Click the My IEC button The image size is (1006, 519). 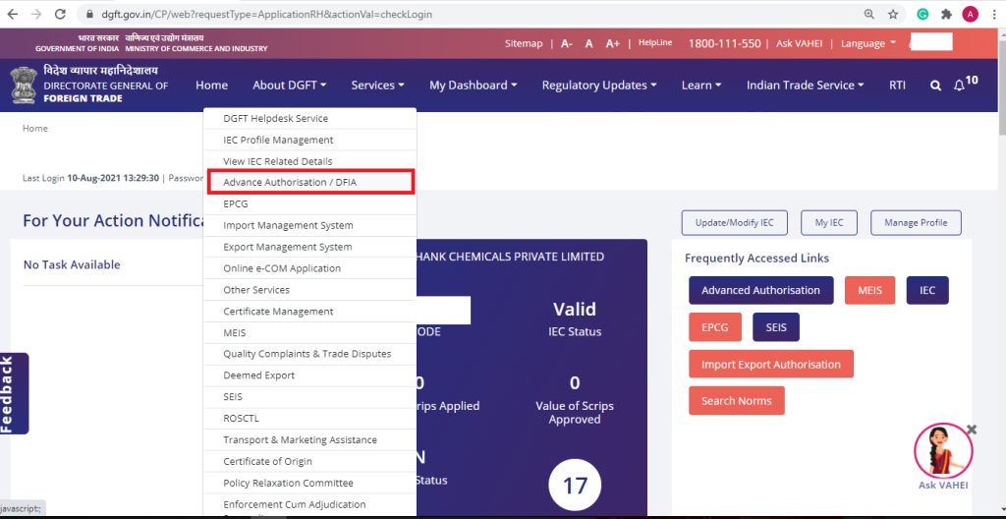tap(829, 223)
